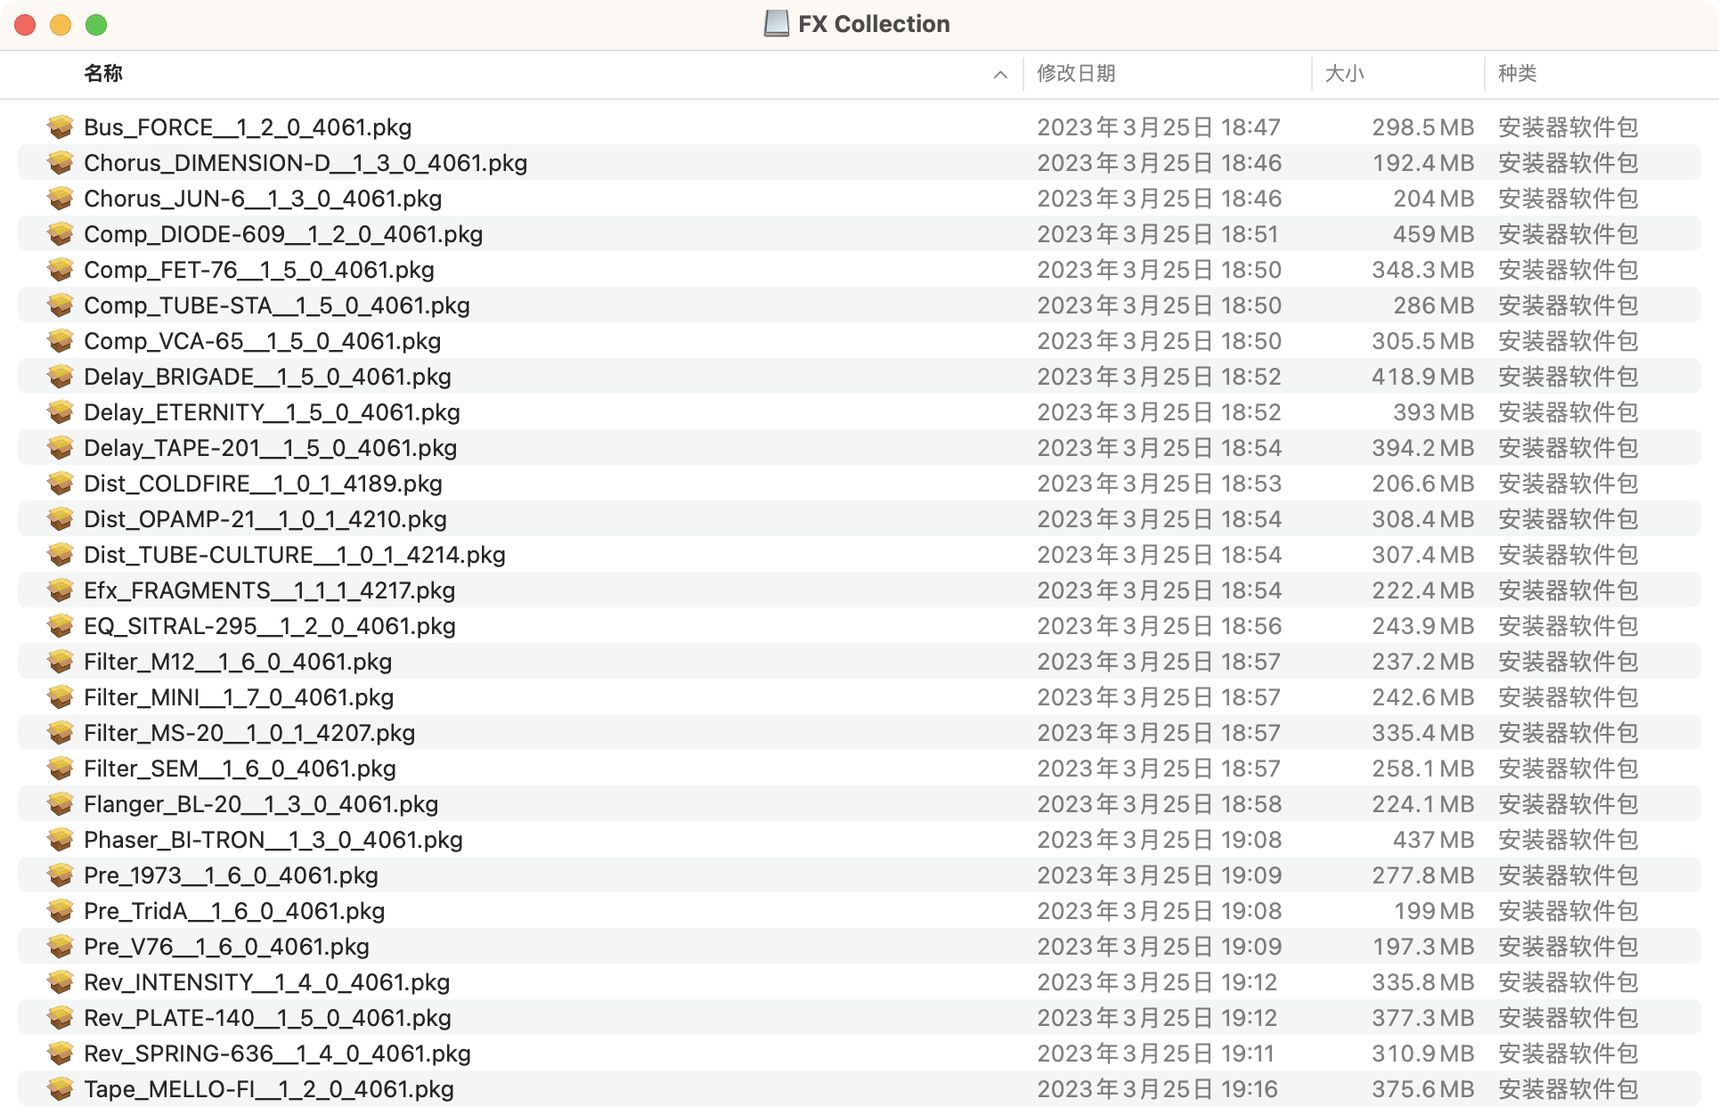The height and width of the screenshot is (1115, 1719).
Task: Sort files by clicking 名称 column header
Action: pyautogui.click(x=102, y=73)
